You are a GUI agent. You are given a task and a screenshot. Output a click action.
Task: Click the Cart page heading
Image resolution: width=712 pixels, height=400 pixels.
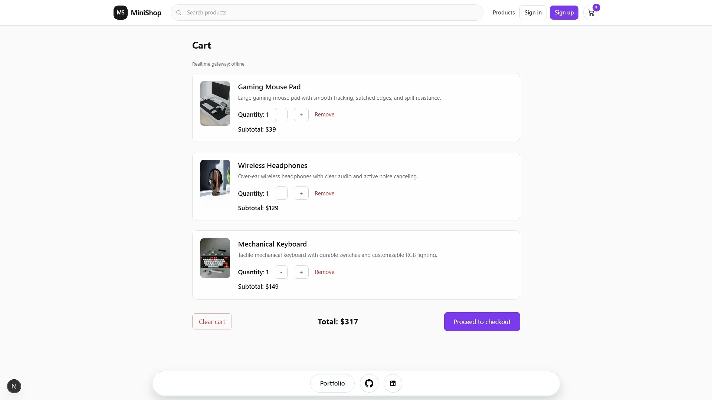tap(201, 45)
